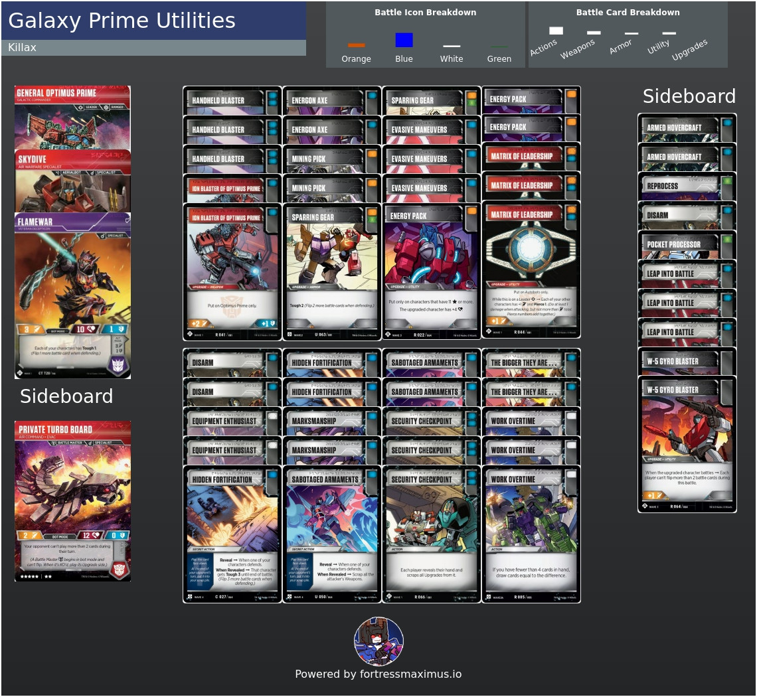Viewport: 757px width, 697px height.
Task: Select the Sabotaged Armaments card showing full artwork
Action: point(331,534)
